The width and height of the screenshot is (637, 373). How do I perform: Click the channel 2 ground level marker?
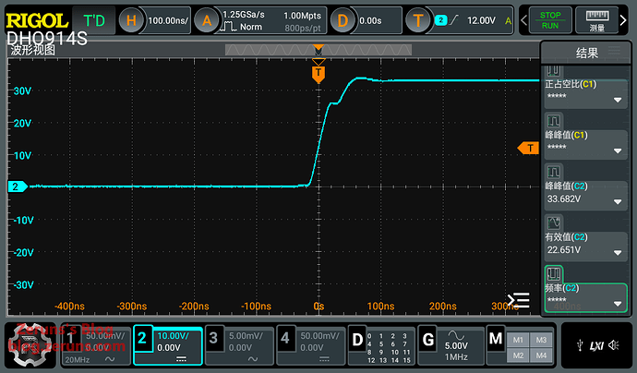(x=16, y=186)
